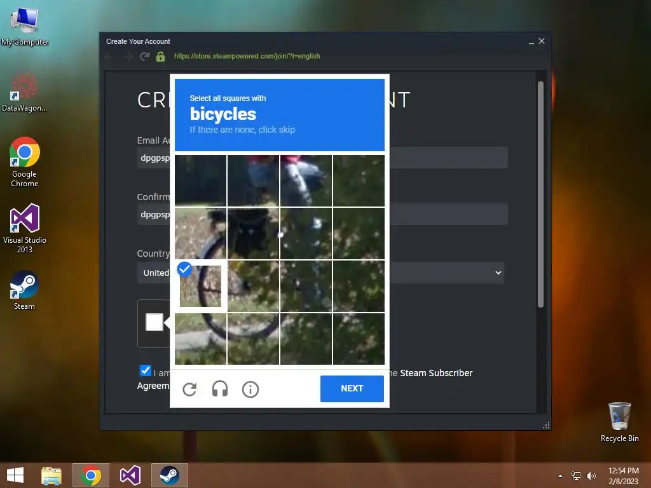651x488 pixels.
Task: Click the Email Address input field
Action: coord(322,158)
